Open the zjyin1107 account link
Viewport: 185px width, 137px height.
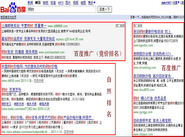pos(166,3)
